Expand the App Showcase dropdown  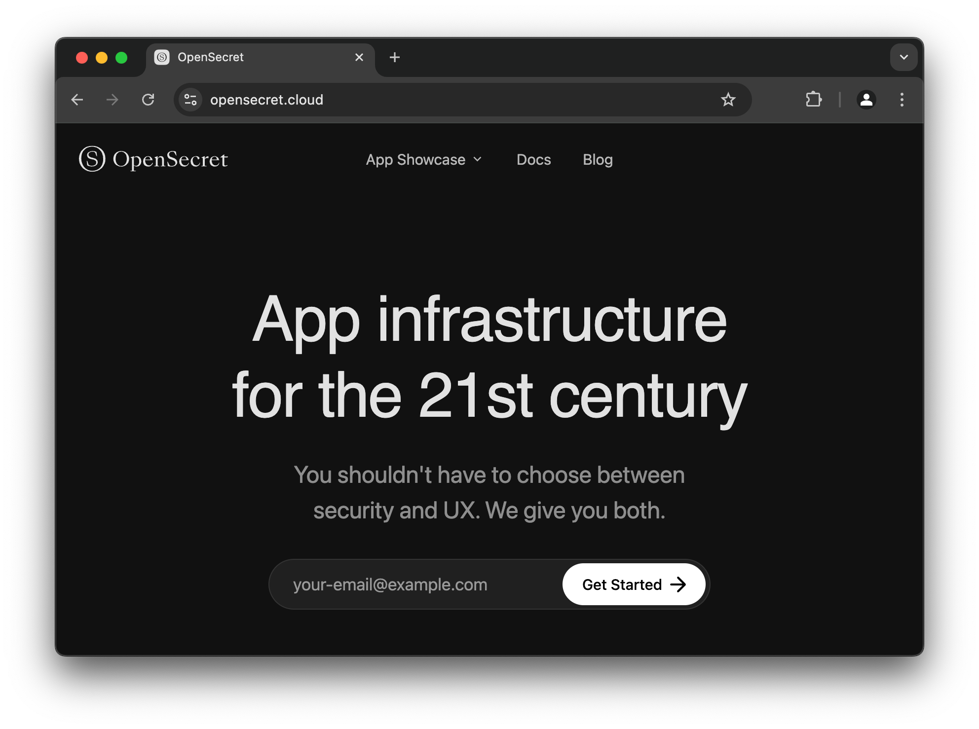pyautogui.click(x=415, y=160)
